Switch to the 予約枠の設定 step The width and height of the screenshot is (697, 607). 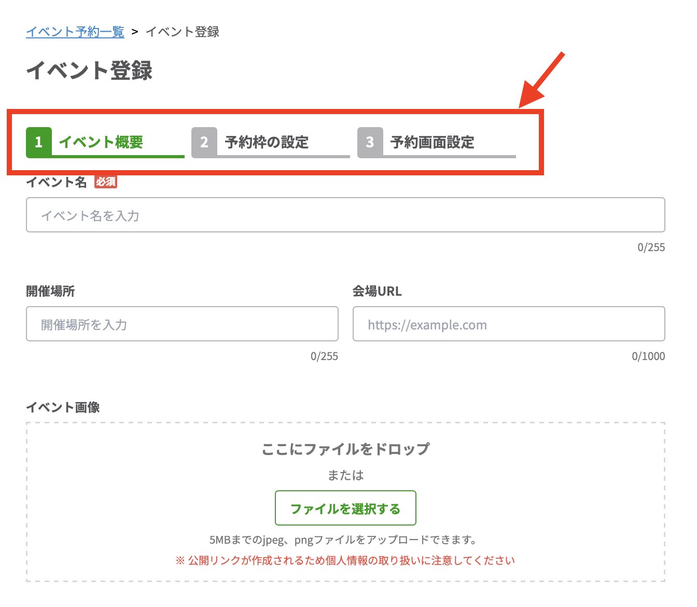267,142
